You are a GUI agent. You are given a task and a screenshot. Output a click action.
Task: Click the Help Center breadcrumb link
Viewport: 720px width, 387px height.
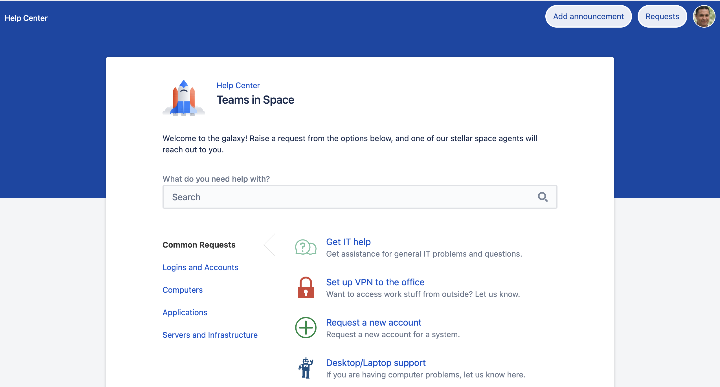(239, 85)
